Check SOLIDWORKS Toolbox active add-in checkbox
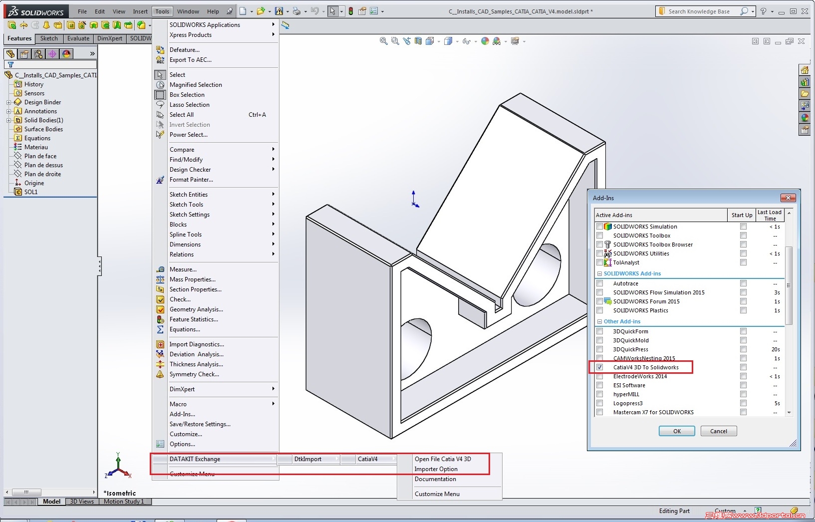 [x=600, y=236]
